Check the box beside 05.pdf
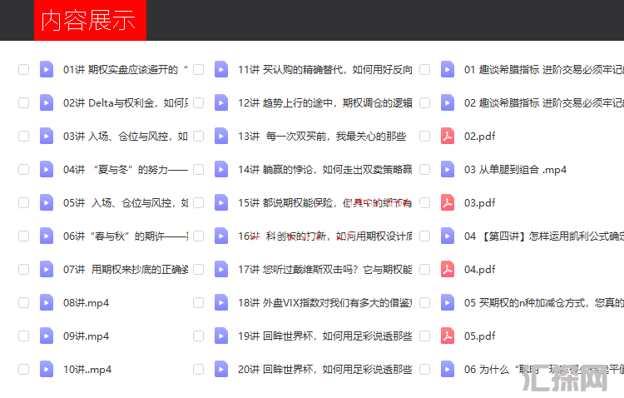624x398 pixels. pos(424,336)
